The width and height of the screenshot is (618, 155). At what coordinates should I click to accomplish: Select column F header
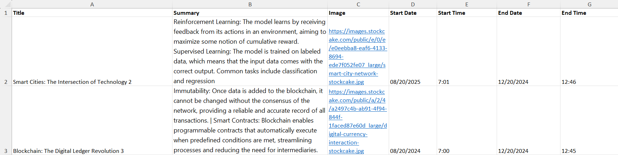coord(528,4)
